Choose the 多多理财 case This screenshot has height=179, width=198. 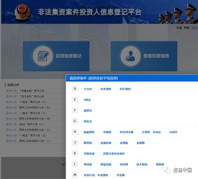pyautogui.click(x=106, y=89)
